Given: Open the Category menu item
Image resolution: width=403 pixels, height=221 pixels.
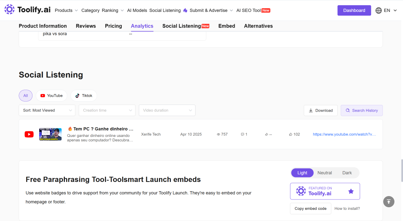Looking at the screenshot, I should [90, 10].
